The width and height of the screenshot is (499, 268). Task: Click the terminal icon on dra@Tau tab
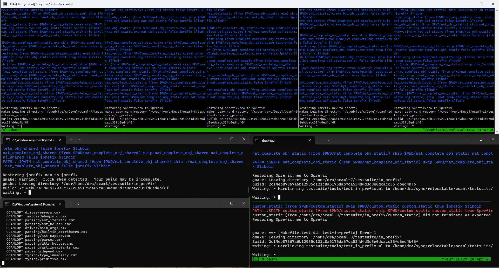(x=257, y=140)
